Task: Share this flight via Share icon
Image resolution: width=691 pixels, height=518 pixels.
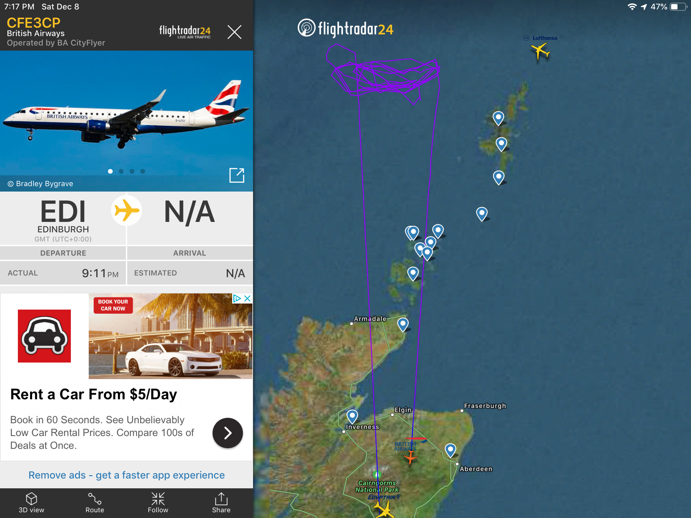Action: [x=221, y=503]
